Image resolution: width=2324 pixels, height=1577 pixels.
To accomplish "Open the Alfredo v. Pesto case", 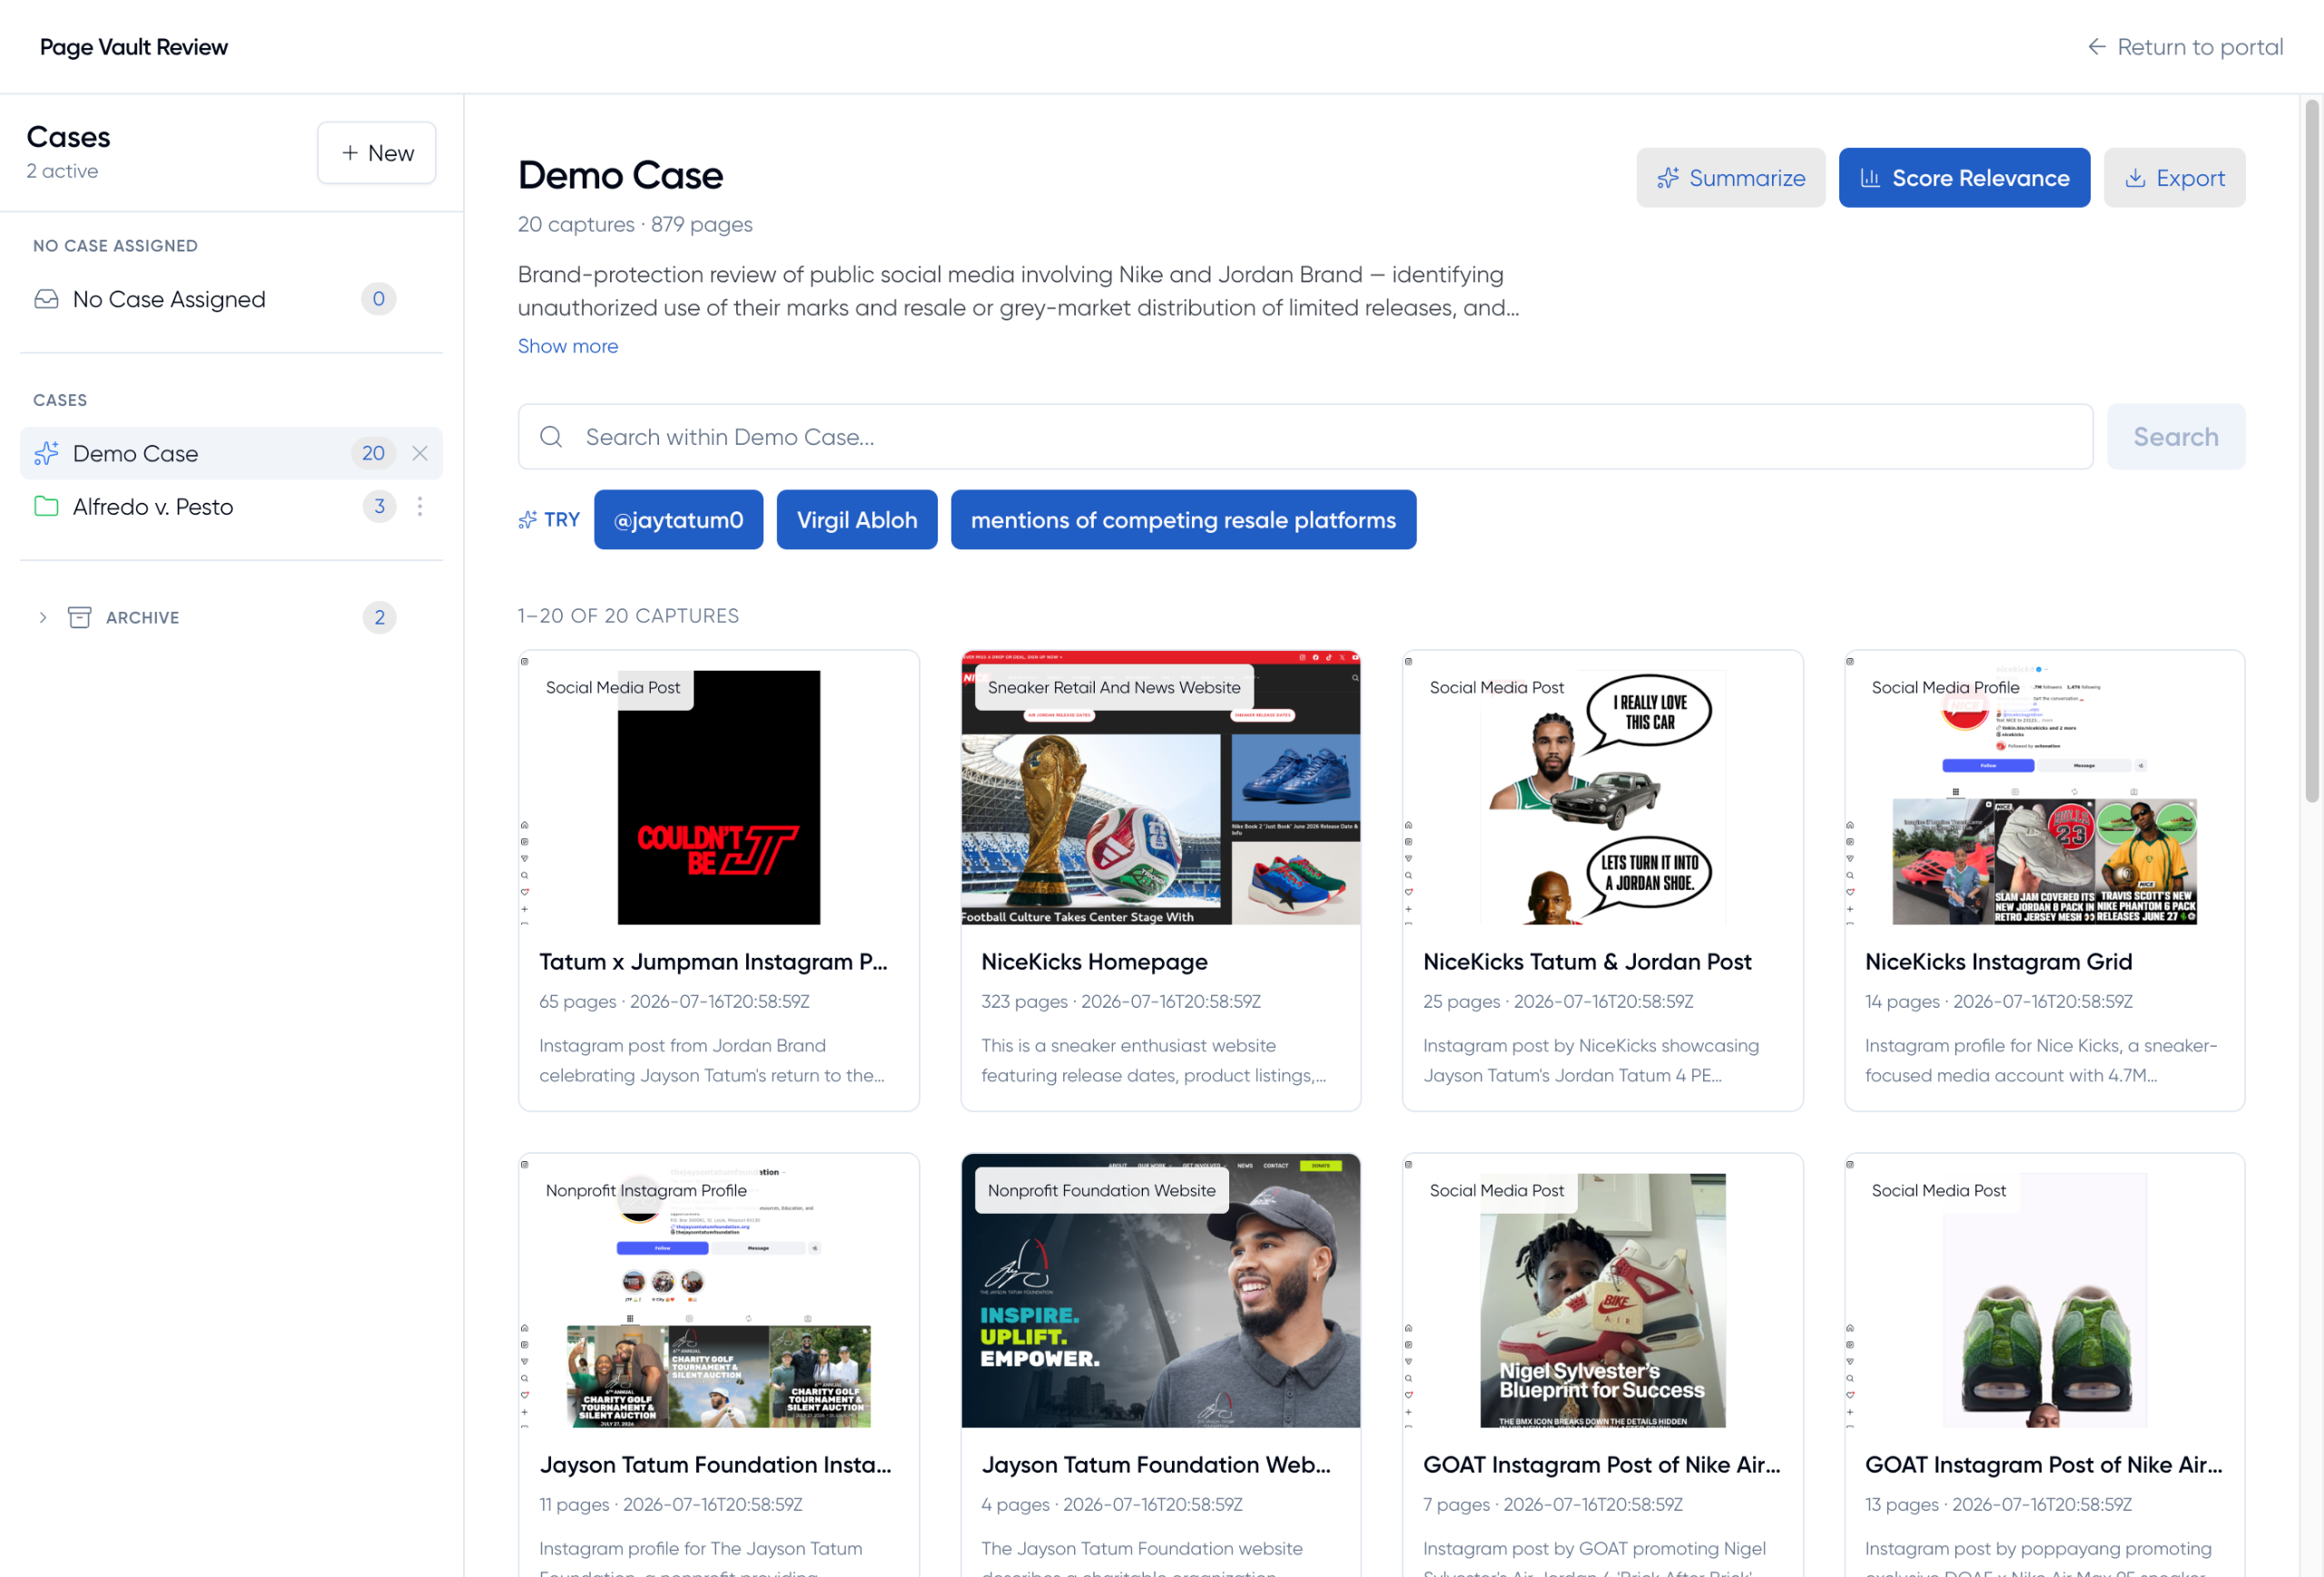I will [231, 506].
